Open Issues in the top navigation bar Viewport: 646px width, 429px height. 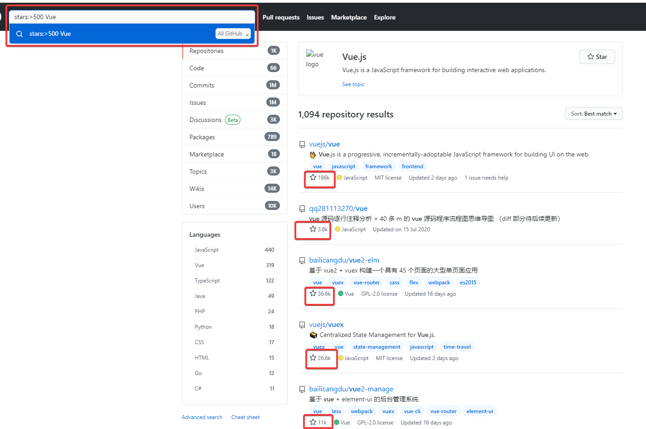315,17
